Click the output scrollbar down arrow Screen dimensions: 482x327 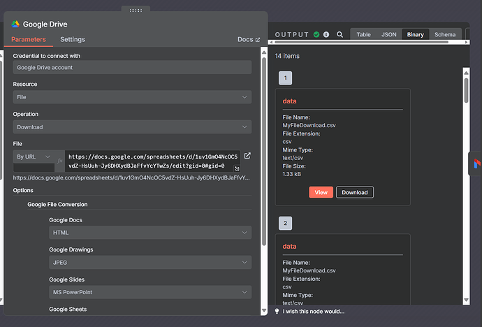pyautogui.click(x=466, y=300)
